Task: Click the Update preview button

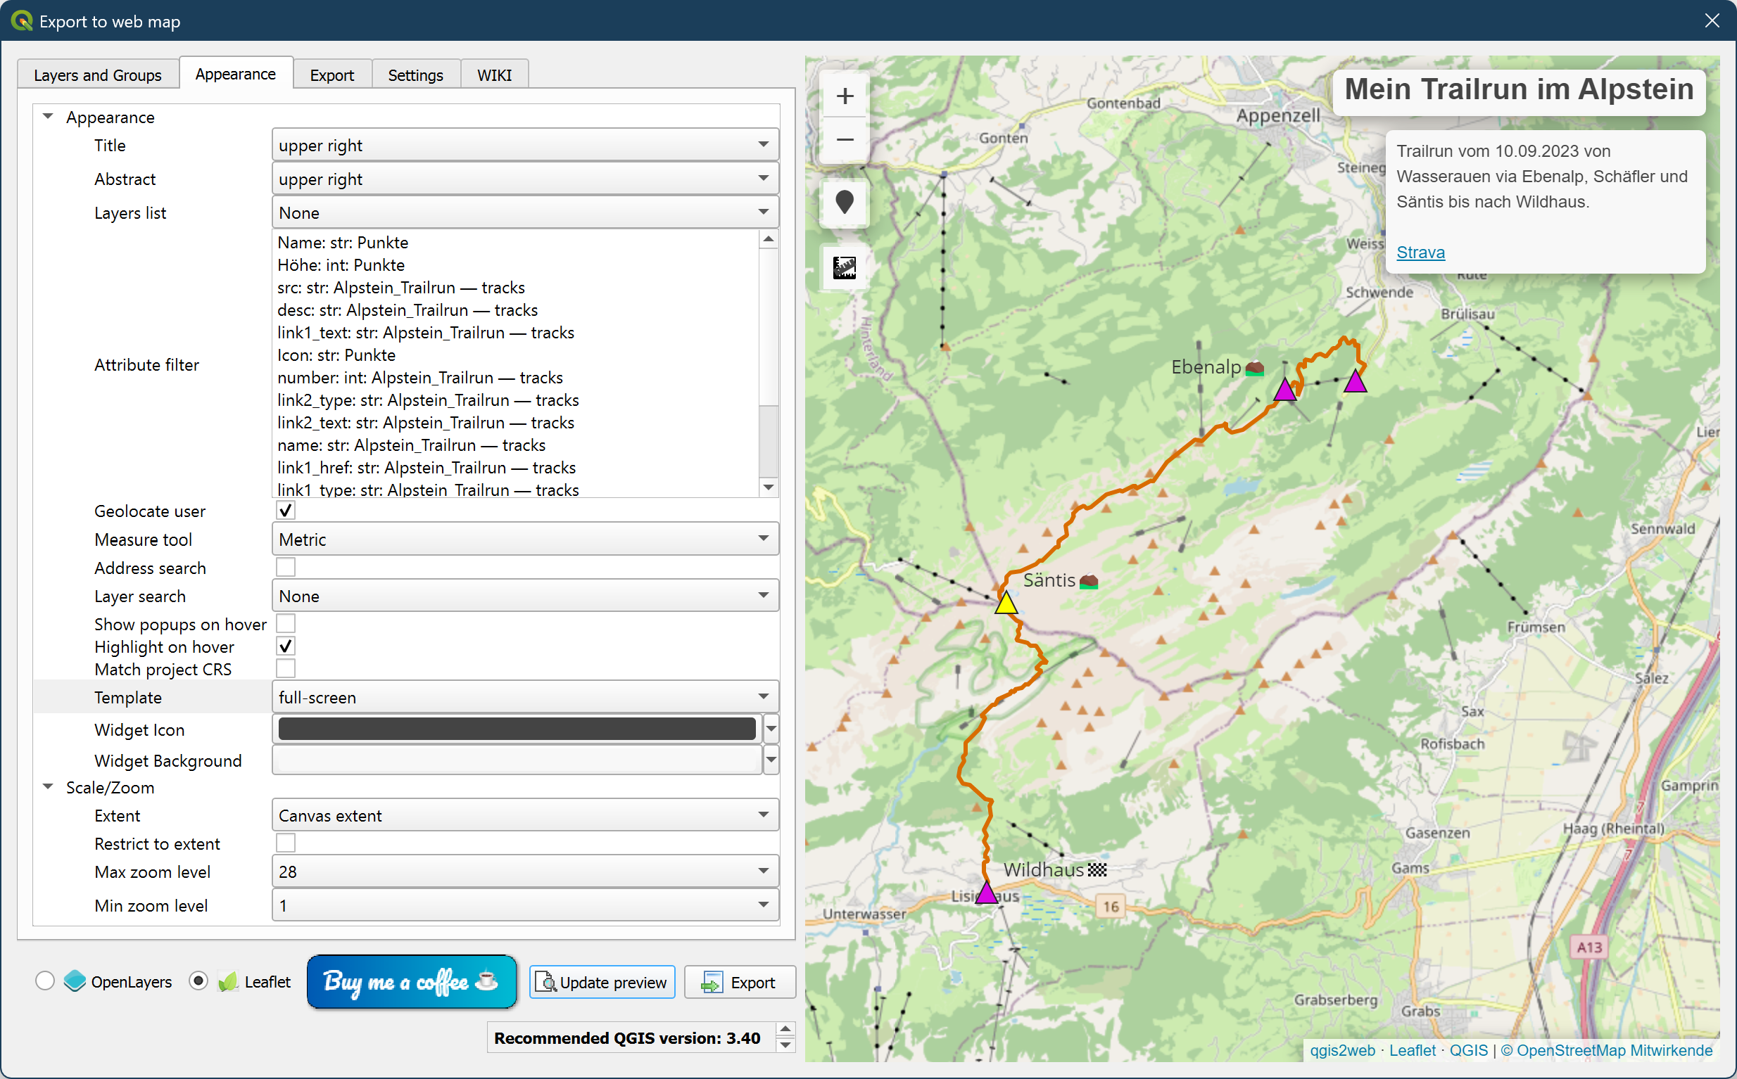Action: point(602,983)
